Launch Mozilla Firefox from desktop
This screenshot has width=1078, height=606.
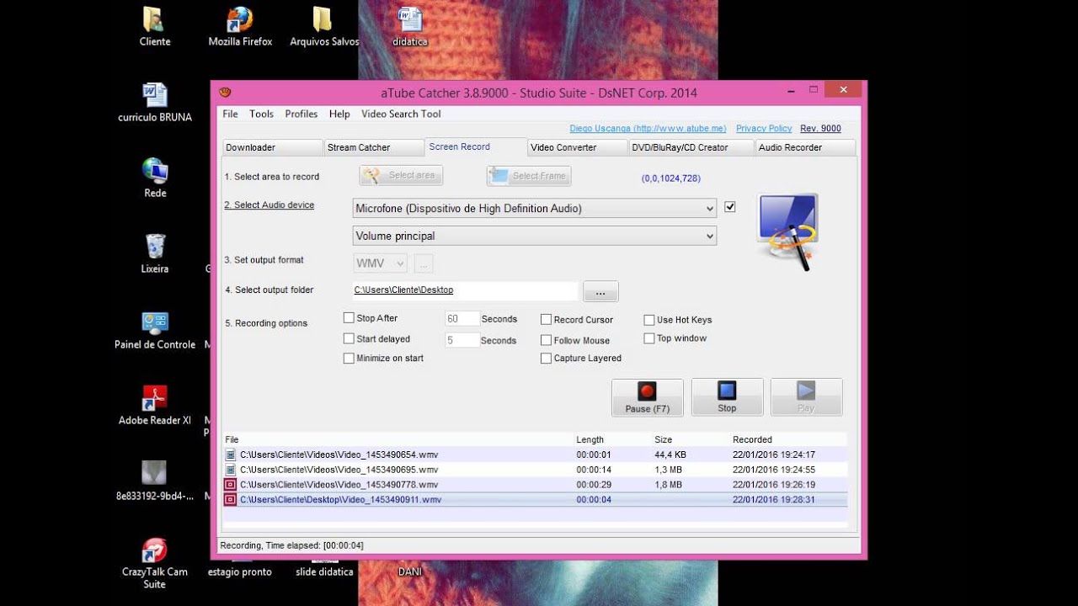tap(240, 25)
